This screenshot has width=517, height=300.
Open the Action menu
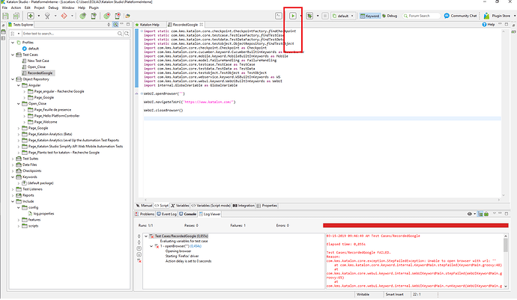click(16, 7)
